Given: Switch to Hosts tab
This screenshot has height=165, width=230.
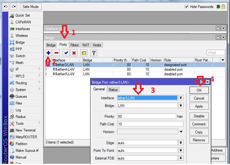Looking at the screenshot, I should (x=97, y=45).
